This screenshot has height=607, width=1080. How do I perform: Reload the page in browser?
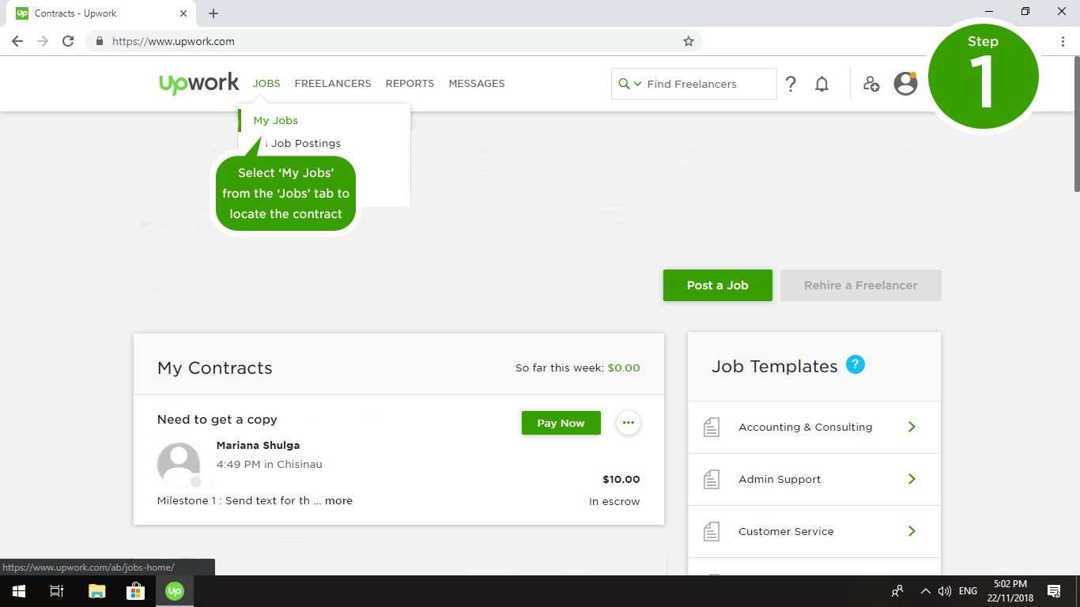click(x=68, y=41)
